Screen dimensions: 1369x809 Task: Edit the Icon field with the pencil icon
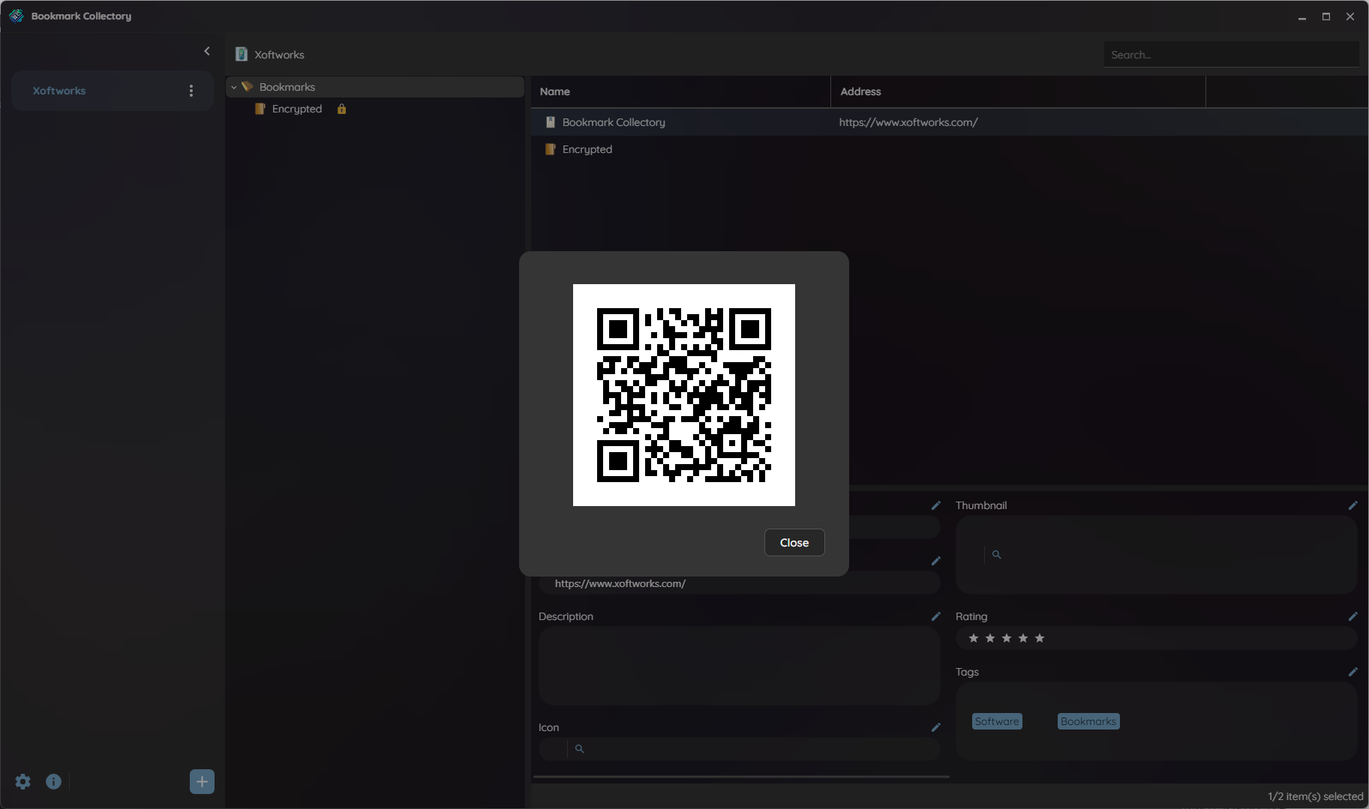click(x=935, y=727)
